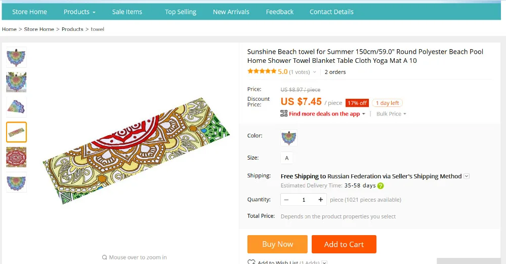Increase quantity with the plus button
This screenshot has height=264, width=506.
(320, 200)
